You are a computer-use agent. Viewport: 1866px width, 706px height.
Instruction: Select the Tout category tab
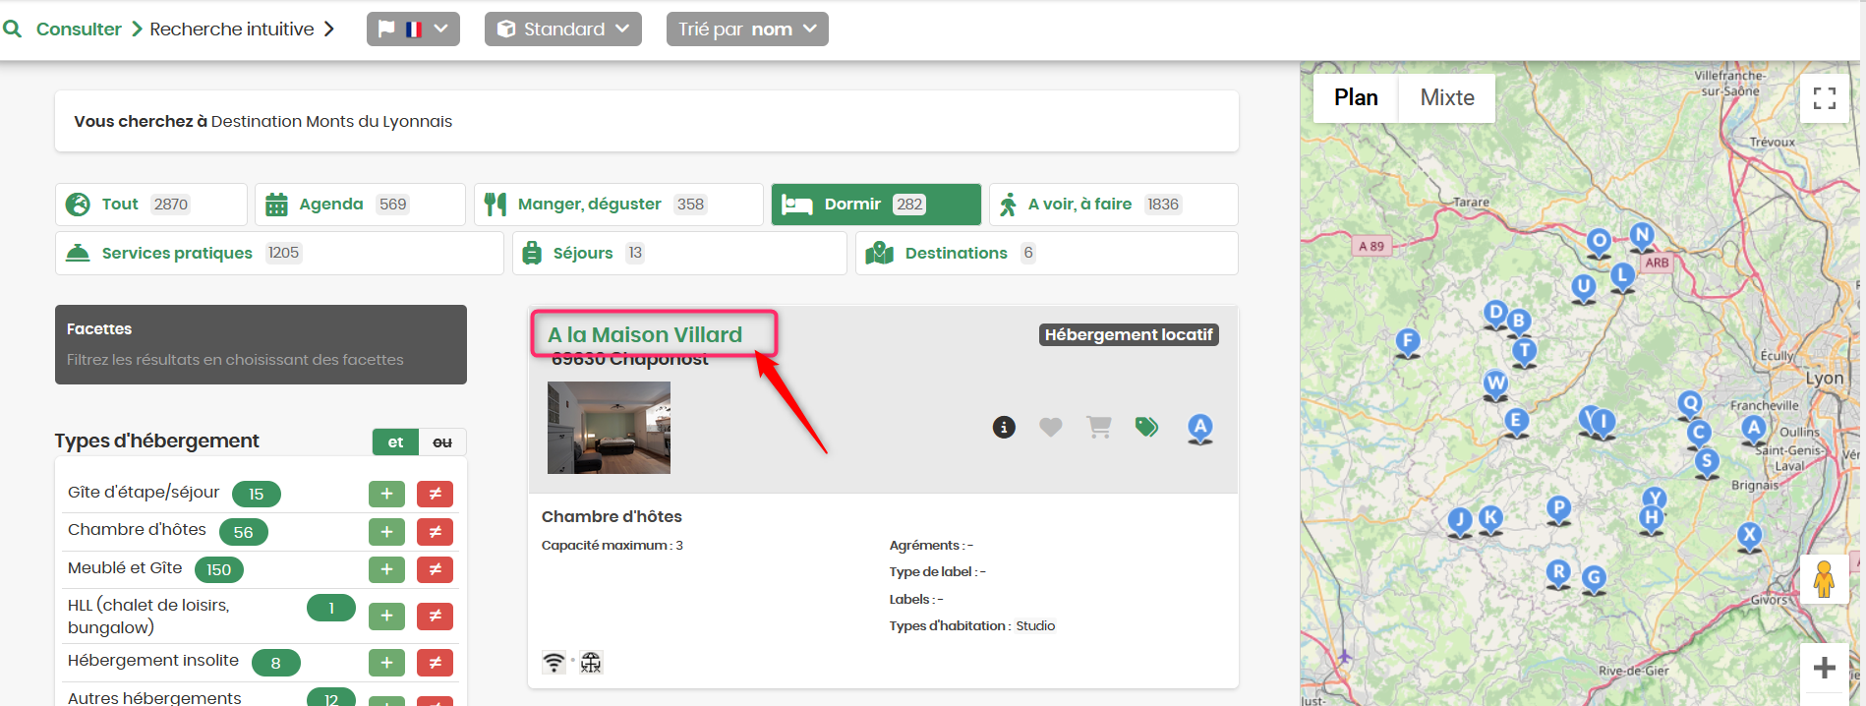point(151,205)
